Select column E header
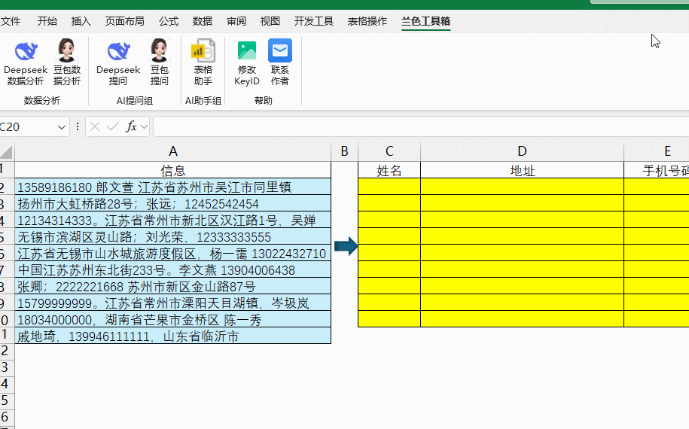The image size is (689, 429). [657, 151]
